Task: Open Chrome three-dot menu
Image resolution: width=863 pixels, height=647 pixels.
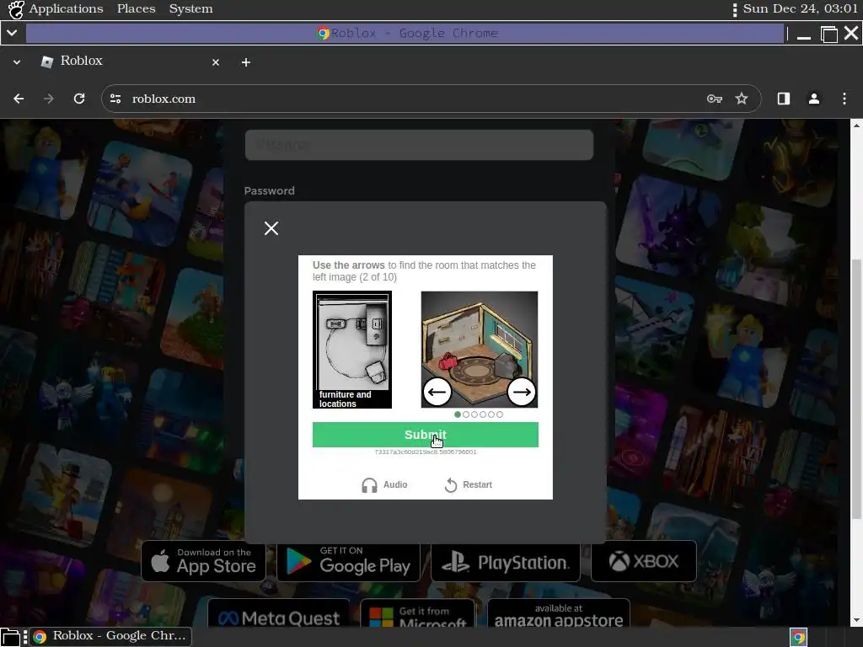Action: pyautogui.click(x=844, y=99)
